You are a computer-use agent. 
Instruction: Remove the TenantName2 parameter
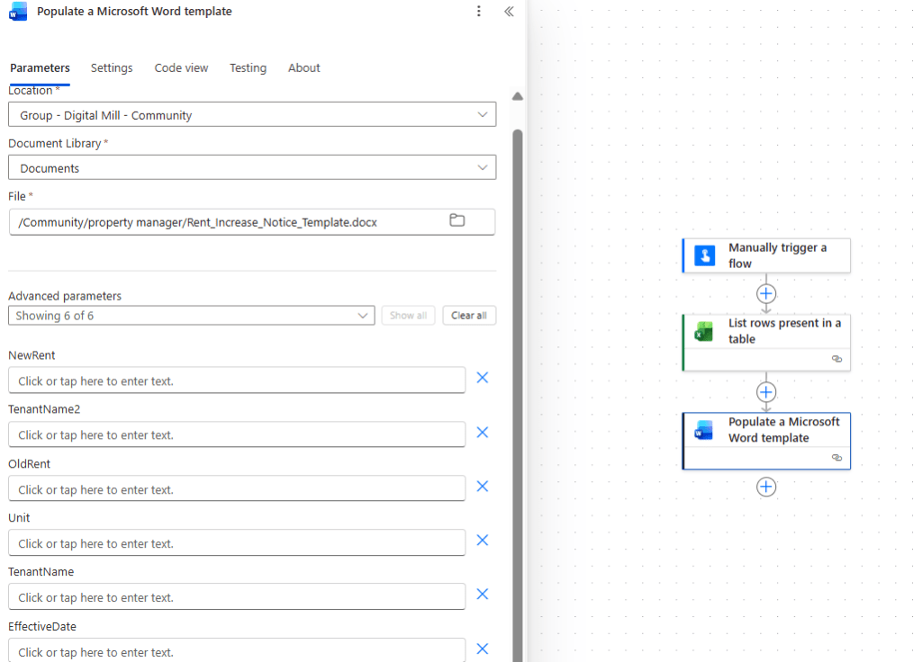tap(483, 433)
